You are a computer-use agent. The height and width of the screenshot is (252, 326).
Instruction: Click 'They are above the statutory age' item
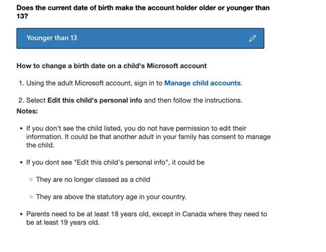111,197
